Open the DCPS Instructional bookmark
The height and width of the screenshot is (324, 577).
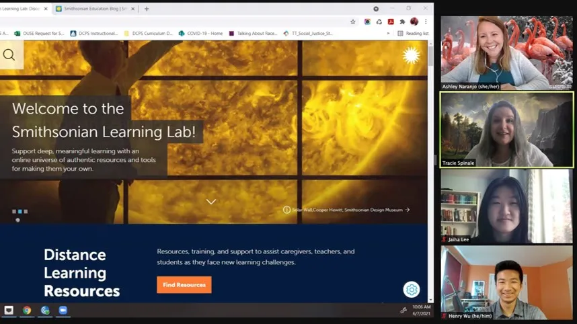point(94,33)
